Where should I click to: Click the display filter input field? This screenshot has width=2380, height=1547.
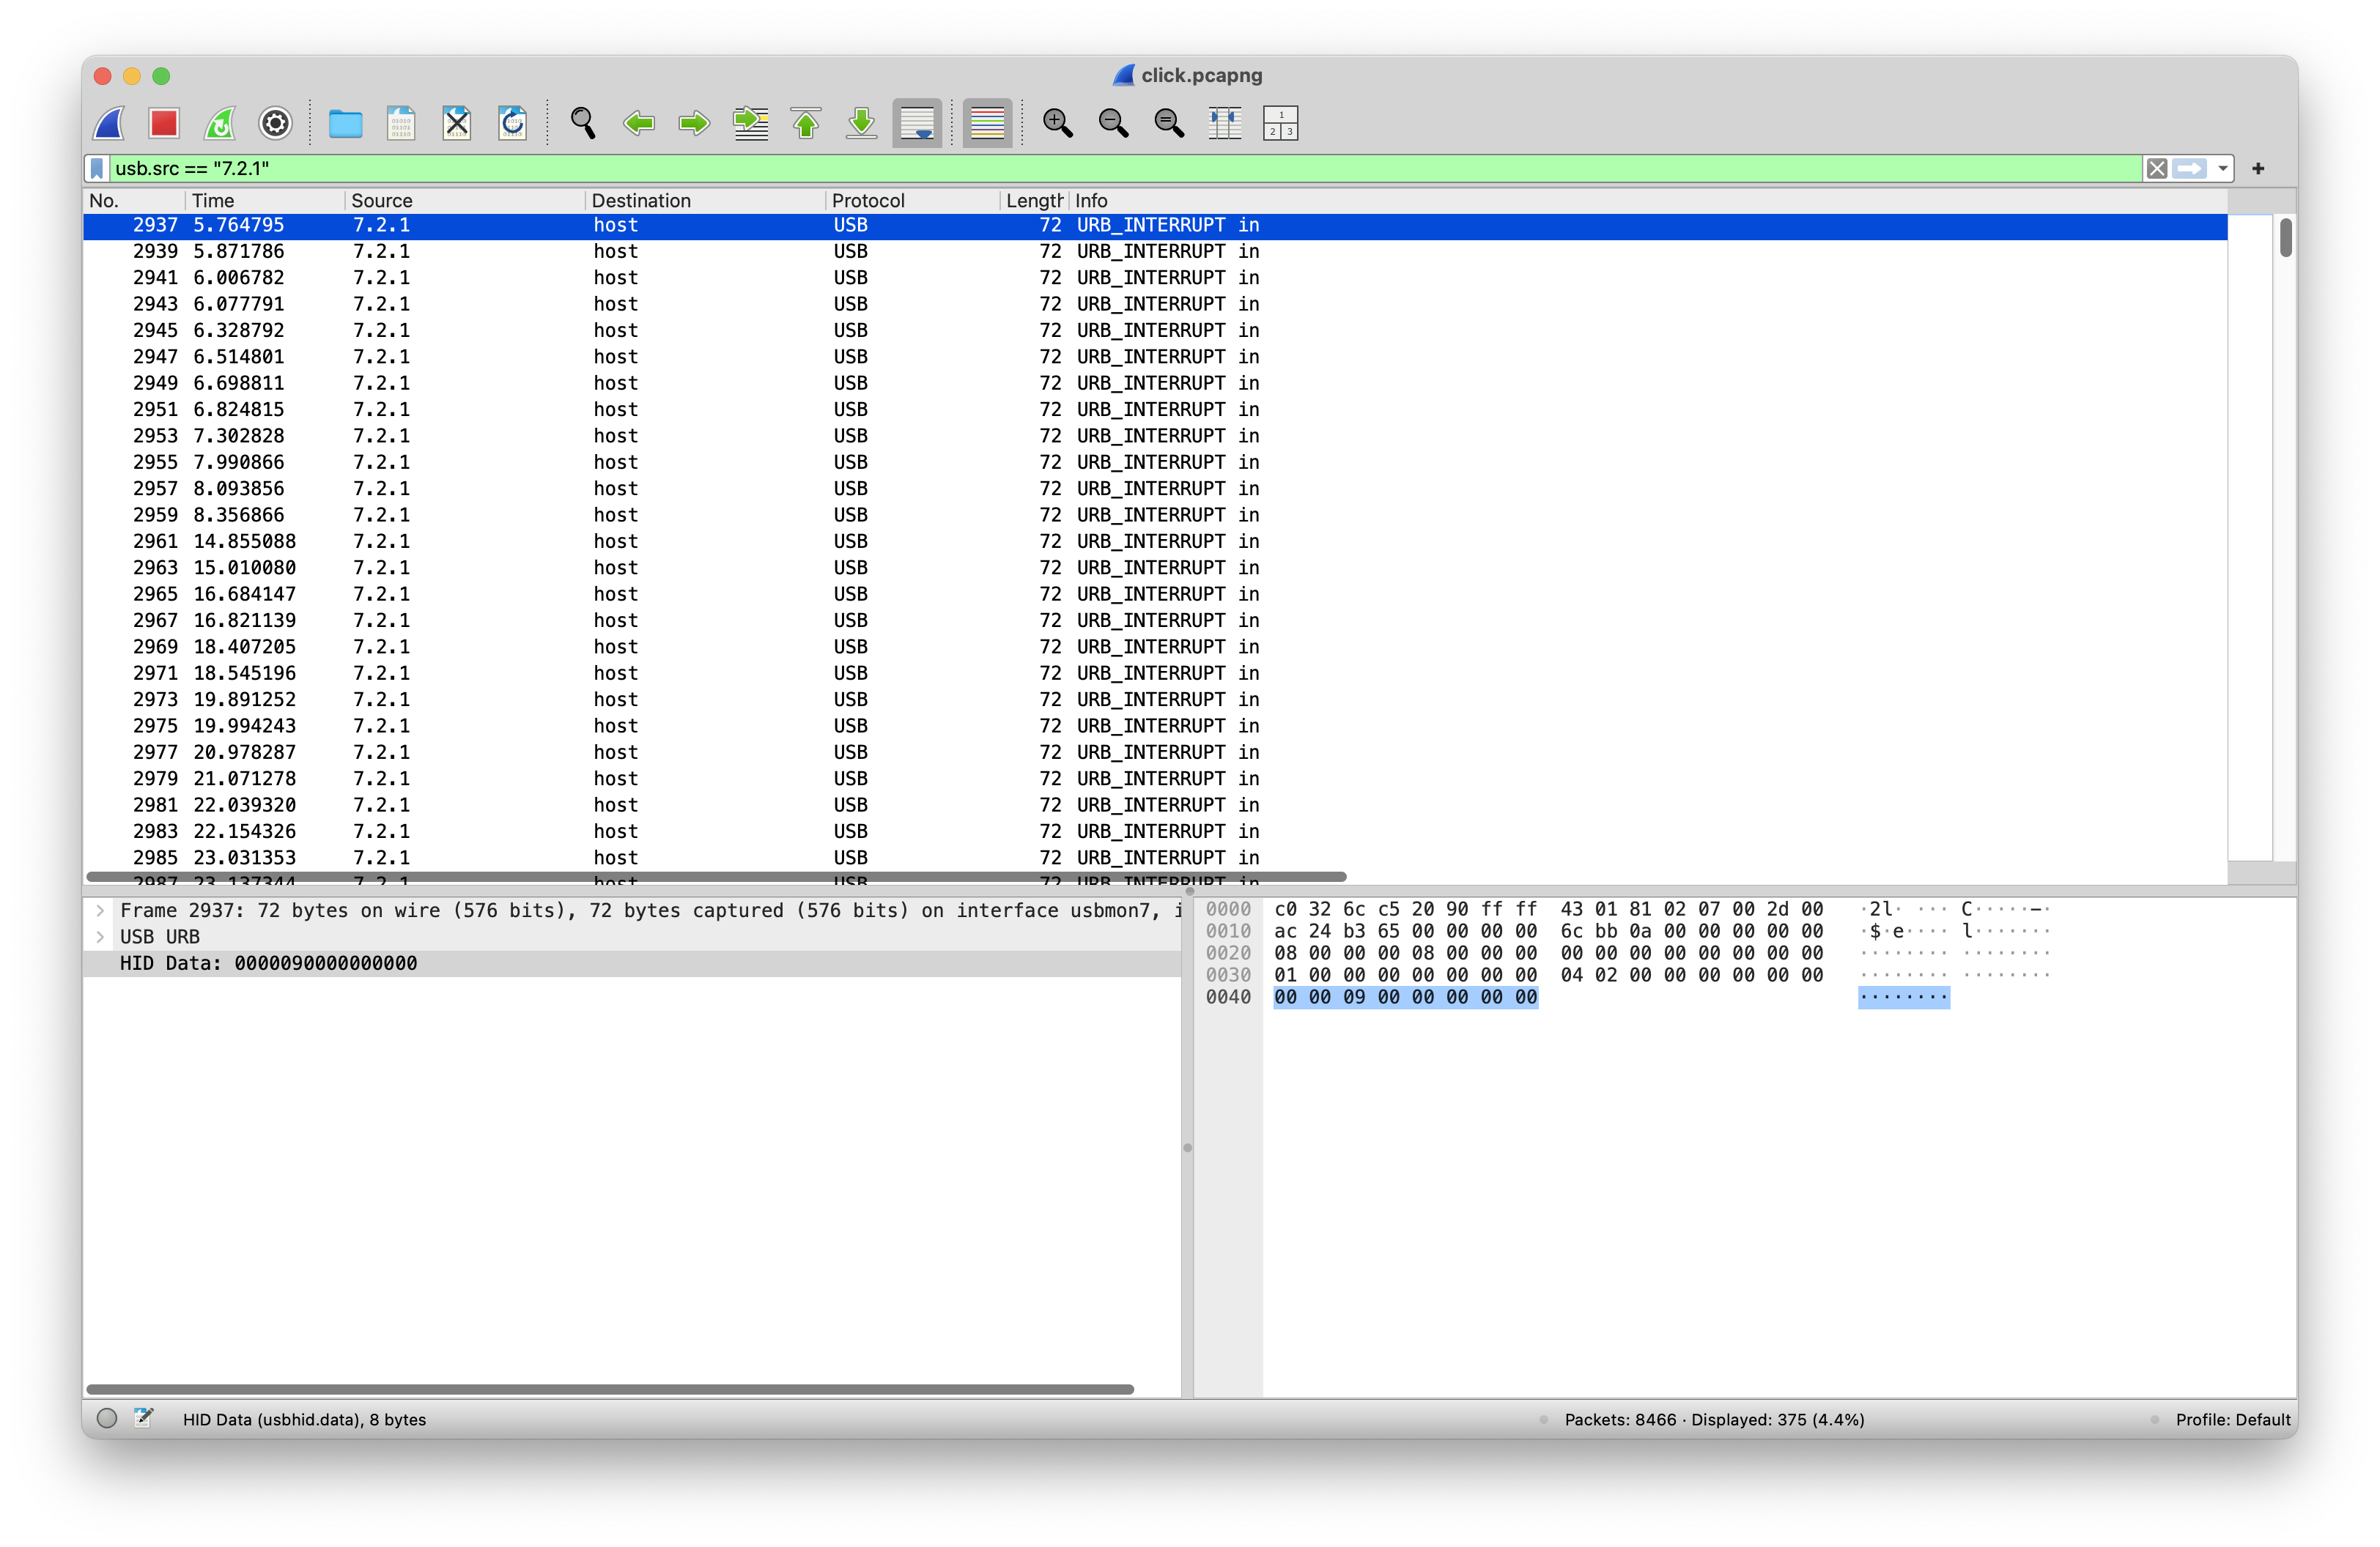[x=1125, y=168]
